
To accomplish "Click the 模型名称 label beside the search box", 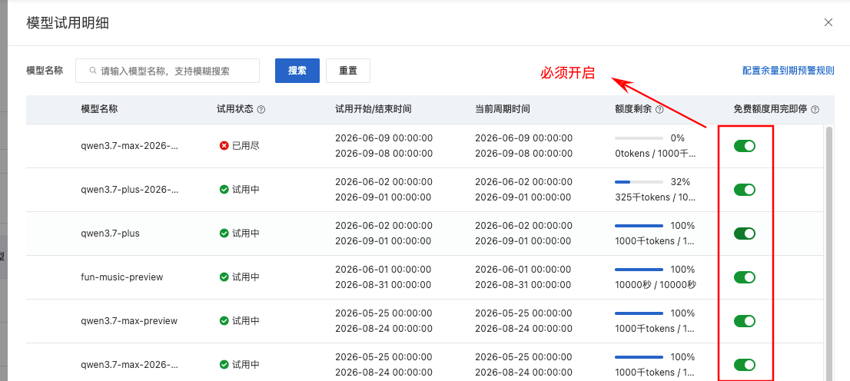I will coord(45,71).
